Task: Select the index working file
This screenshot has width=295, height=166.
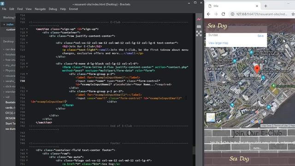Action: [x=10, y=24]
